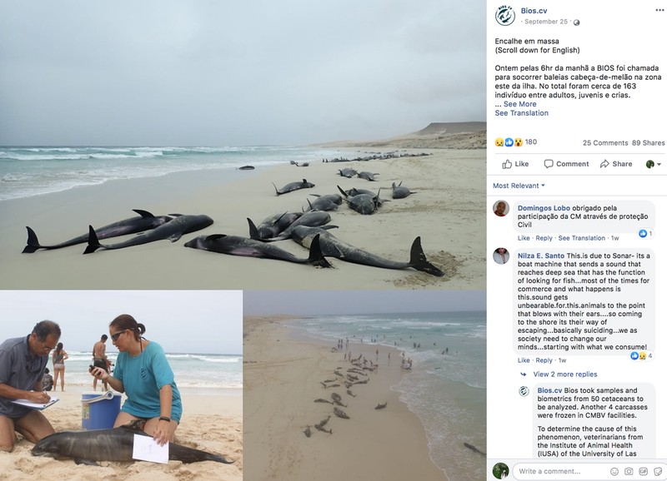This screenshot has height=481, width=667.
Task: Expand the Most Relevant comments dropdown
Action: click(519, 186)
